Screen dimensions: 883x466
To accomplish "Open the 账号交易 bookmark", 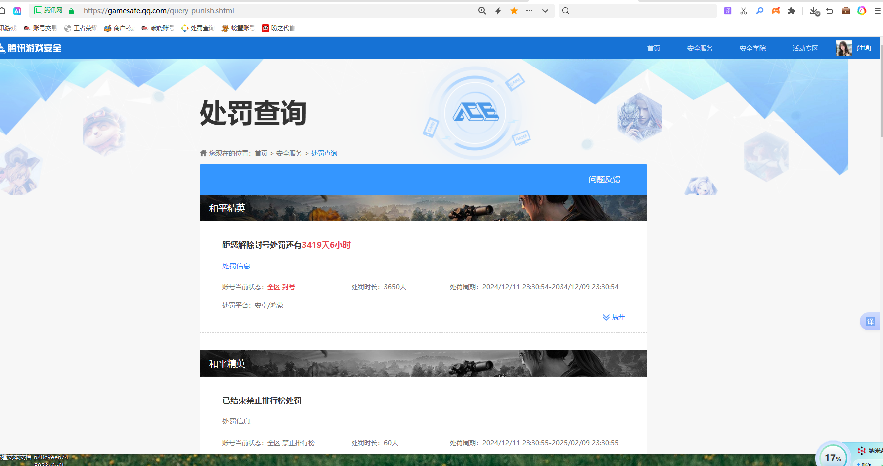I will (40, 28).
